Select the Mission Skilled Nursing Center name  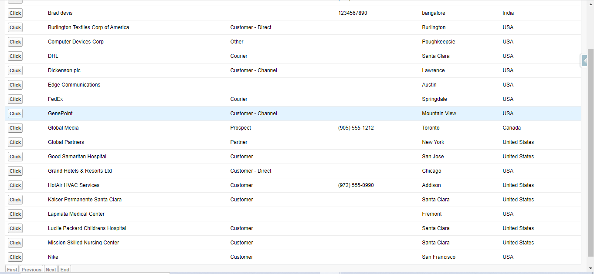(83, 243)
